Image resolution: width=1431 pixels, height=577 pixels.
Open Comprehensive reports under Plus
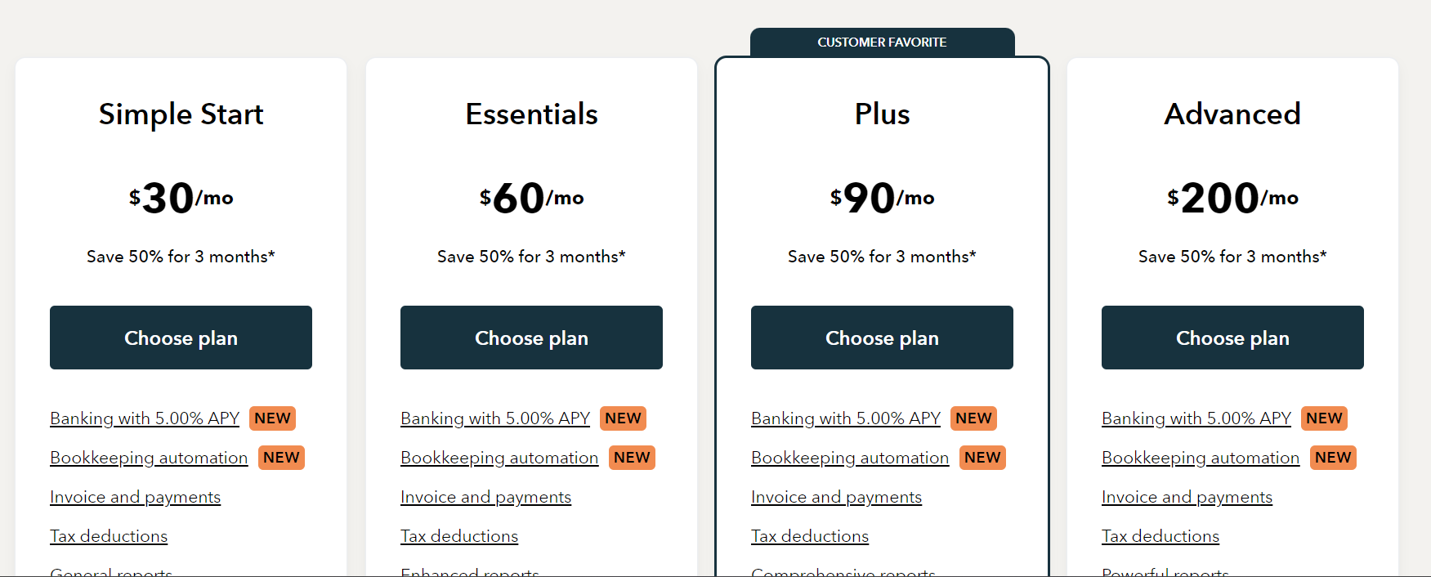(843, 573)
